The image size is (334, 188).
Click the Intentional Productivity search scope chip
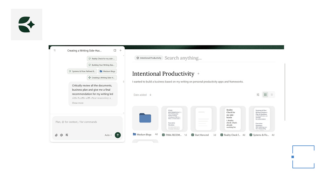pyautogui.click(x=149, y=58)
